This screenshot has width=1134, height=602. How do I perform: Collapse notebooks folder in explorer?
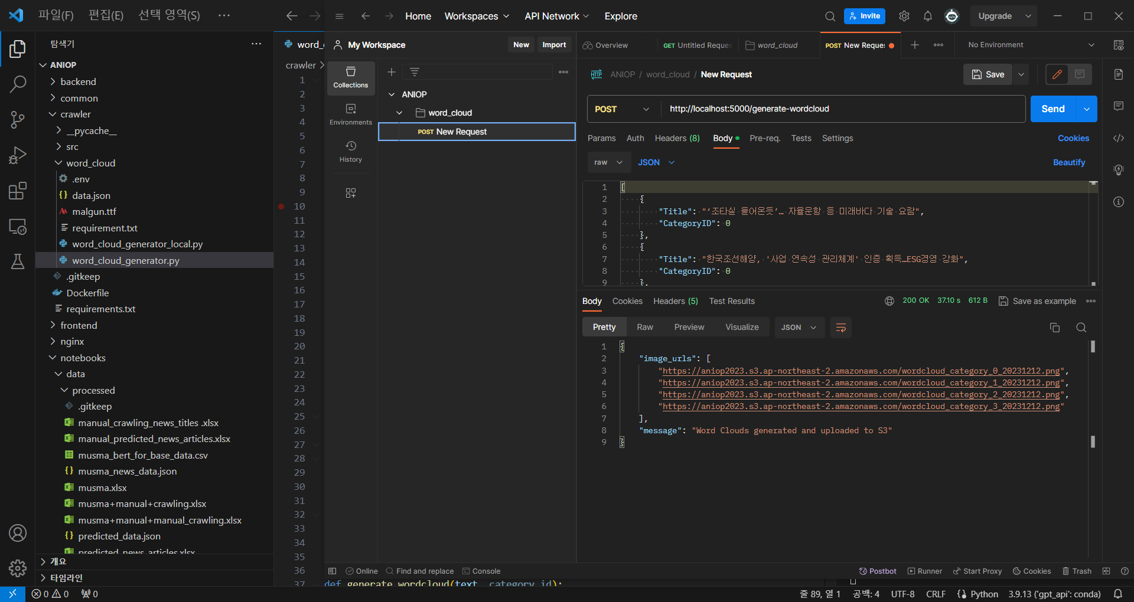point(77,358)
